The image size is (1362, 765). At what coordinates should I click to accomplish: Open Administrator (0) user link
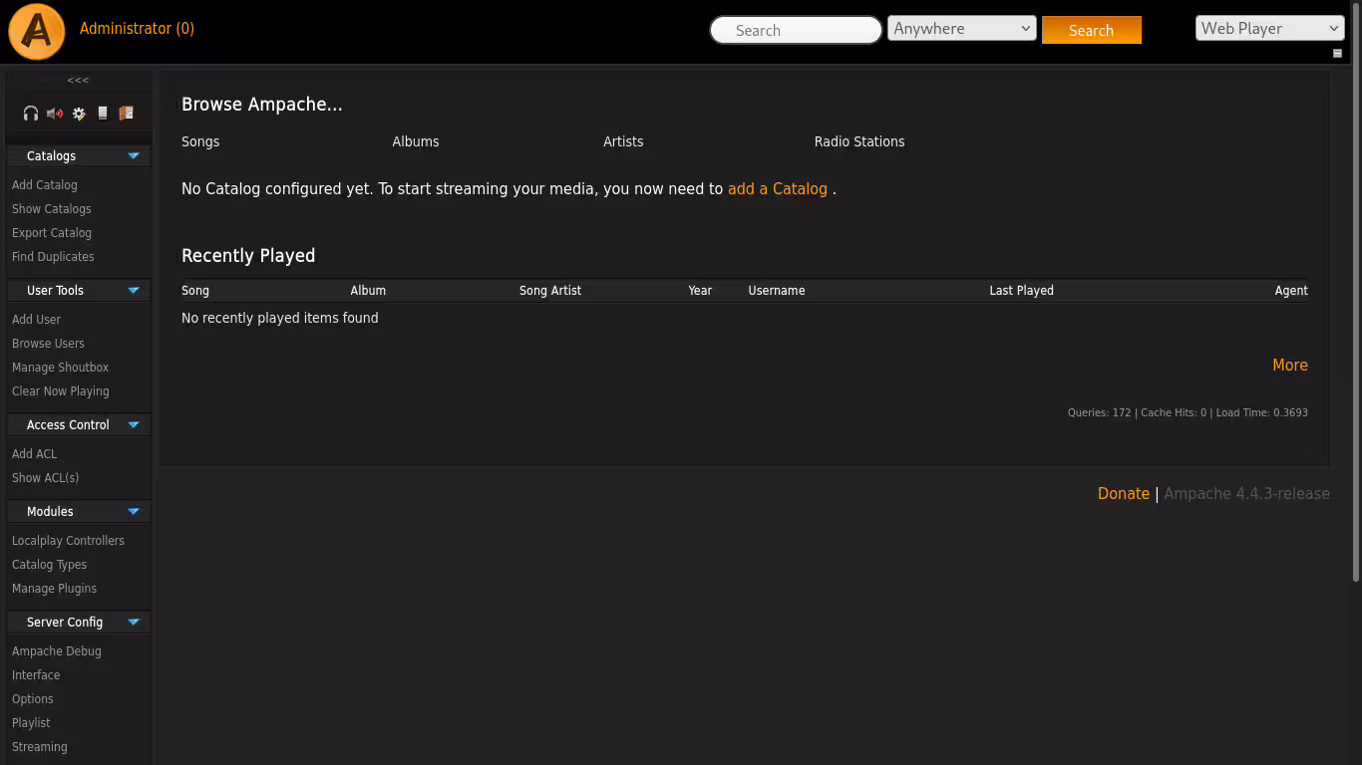137,29
